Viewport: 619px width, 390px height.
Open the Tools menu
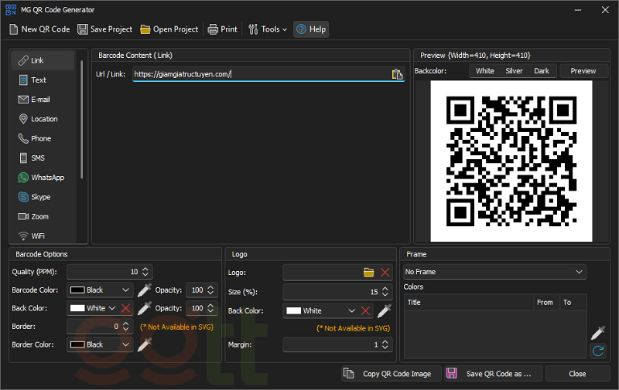pos(268,29)
